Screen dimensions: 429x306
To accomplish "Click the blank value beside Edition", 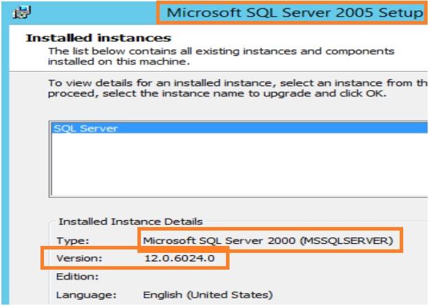I will (x=209, y=276).
